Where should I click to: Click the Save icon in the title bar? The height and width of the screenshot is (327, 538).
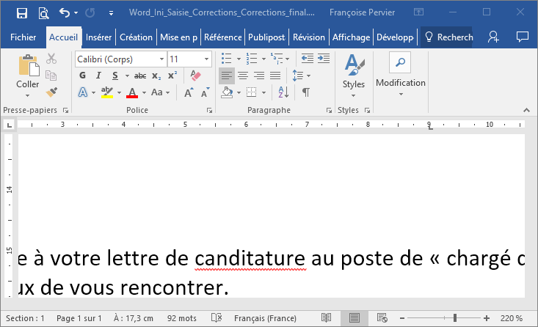[21, 13]
